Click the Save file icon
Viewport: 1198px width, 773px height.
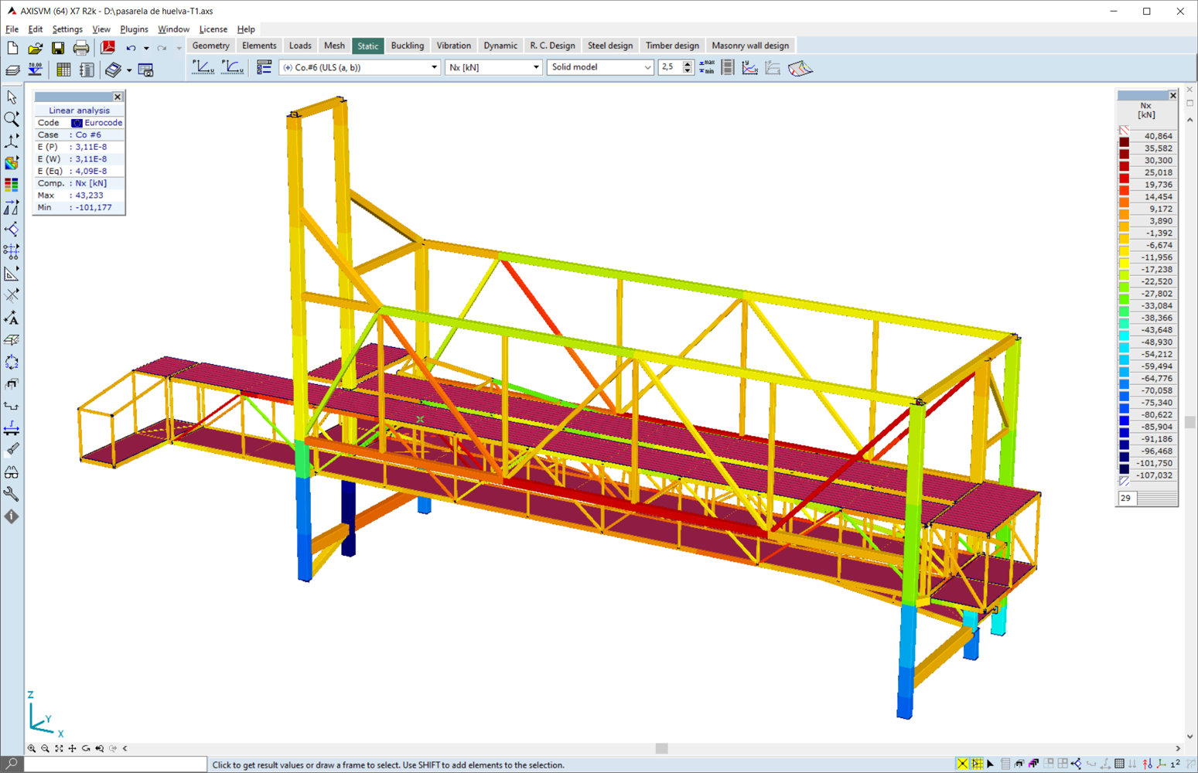coord(58,48)
